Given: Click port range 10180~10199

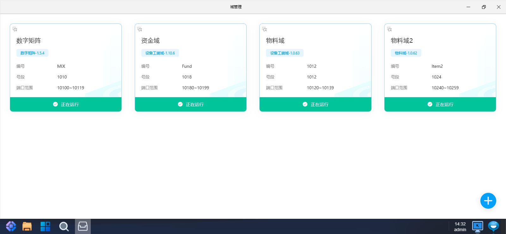Looking at the screenshot, I should [195, 88].
